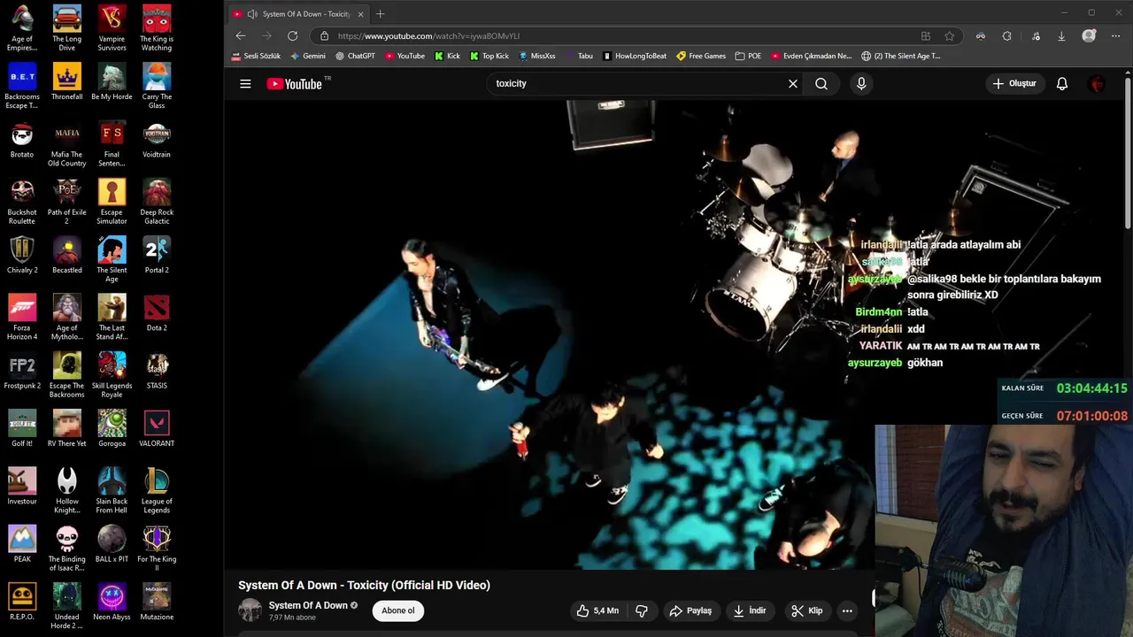The image size is (1133, 637).
Task: Reload the page in the browser
Action: point(292,36)
